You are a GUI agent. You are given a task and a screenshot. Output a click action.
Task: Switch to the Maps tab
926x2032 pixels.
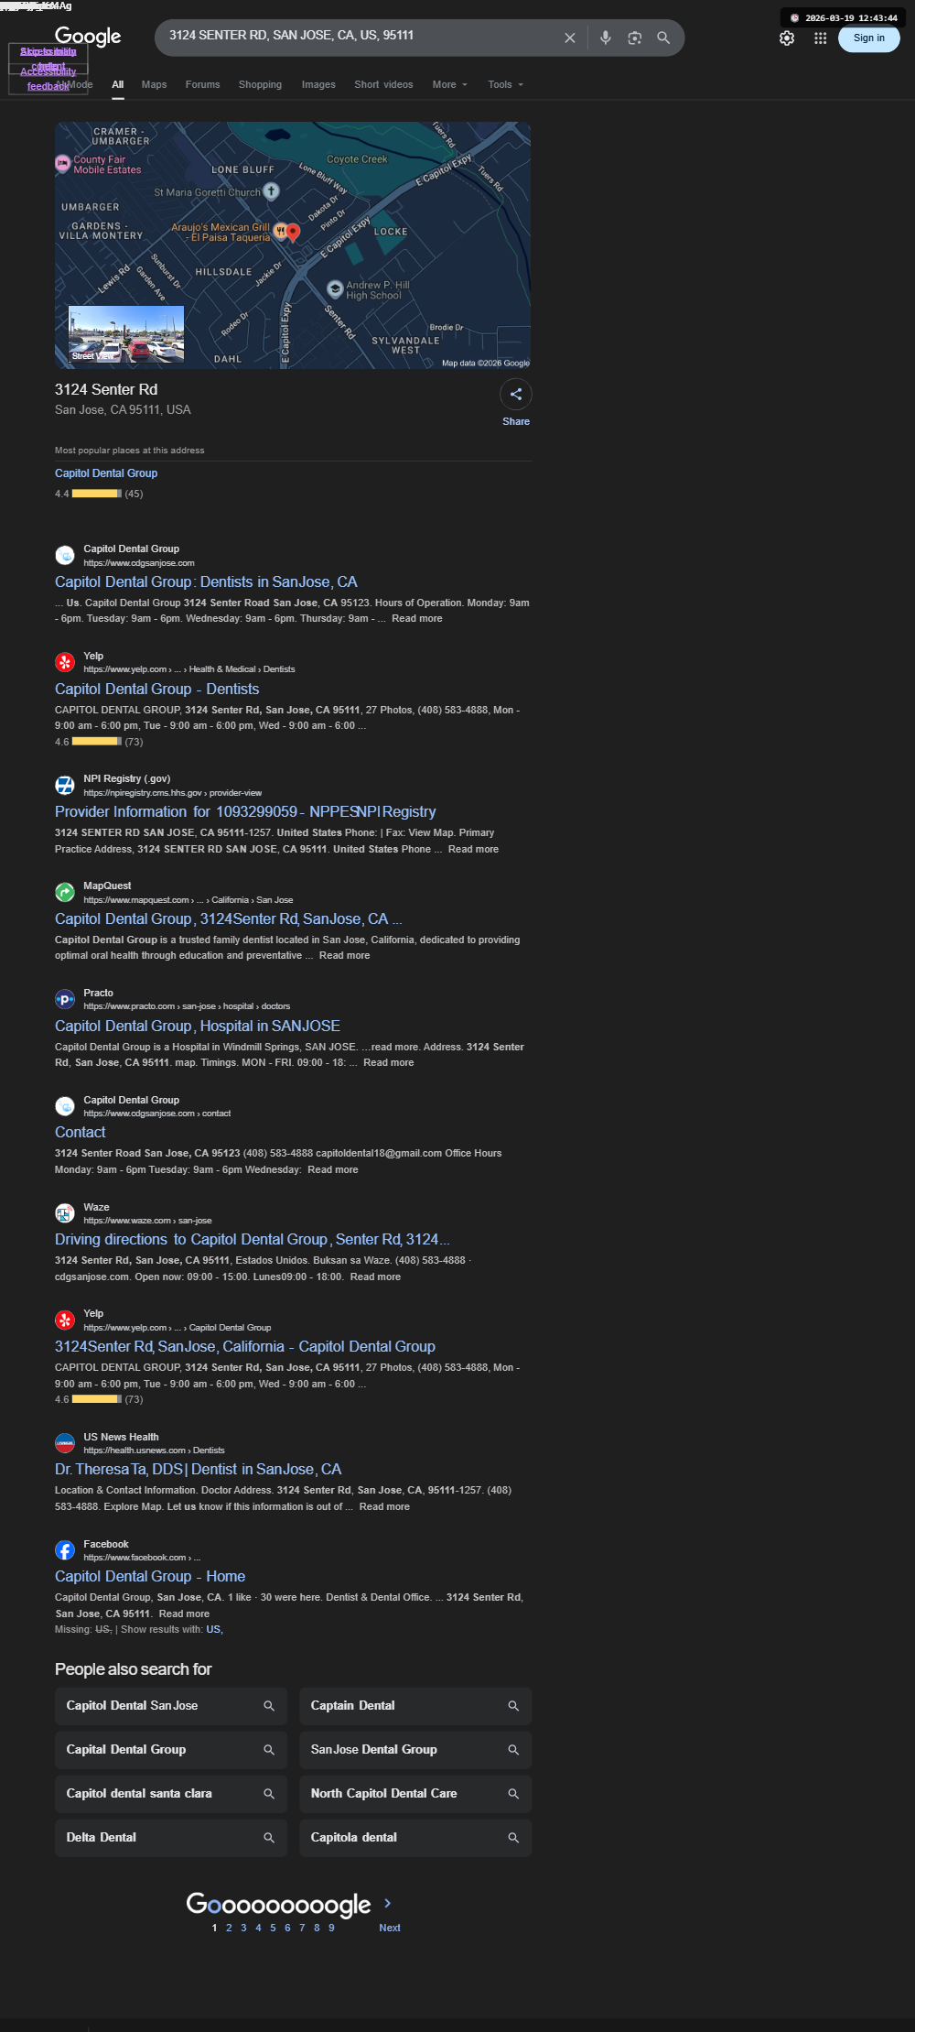154,84
